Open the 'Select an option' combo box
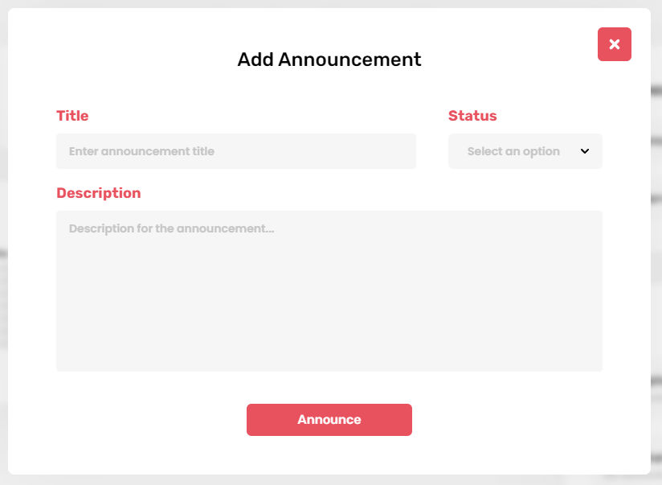 click(525, 151)
